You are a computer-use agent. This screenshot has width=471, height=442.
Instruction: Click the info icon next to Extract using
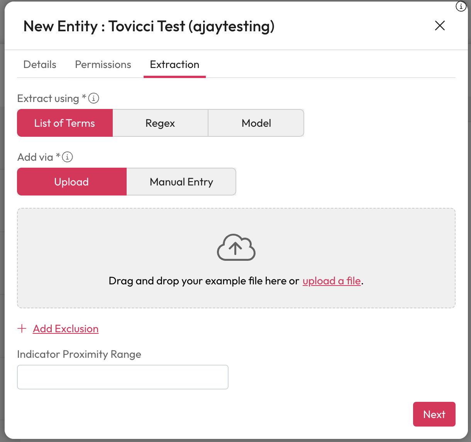pos(94,99)
